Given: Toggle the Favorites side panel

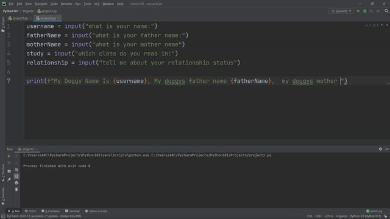Looking at the screenshot, I should click(3, 196).
